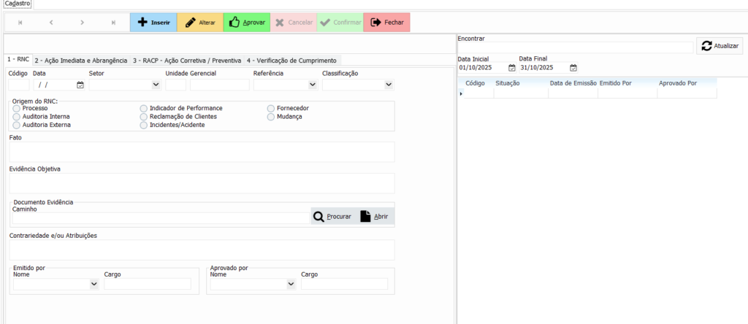Open calendar picker beside Data field
748x324 pixels.
coord(80,85)
